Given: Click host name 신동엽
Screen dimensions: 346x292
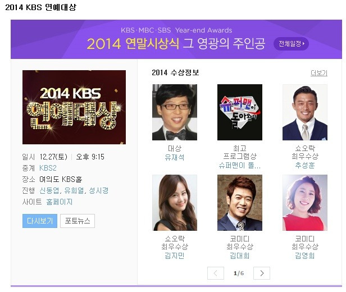Looking at the screenshot, I should pyautogui.click(x=49, y=190).
